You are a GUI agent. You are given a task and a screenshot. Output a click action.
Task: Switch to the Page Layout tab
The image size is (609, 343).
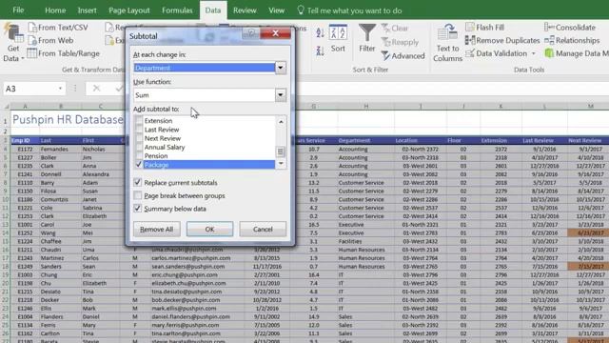129,10
